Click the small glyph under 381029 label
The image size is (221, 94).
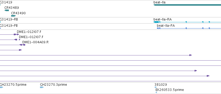pos(156,87)
